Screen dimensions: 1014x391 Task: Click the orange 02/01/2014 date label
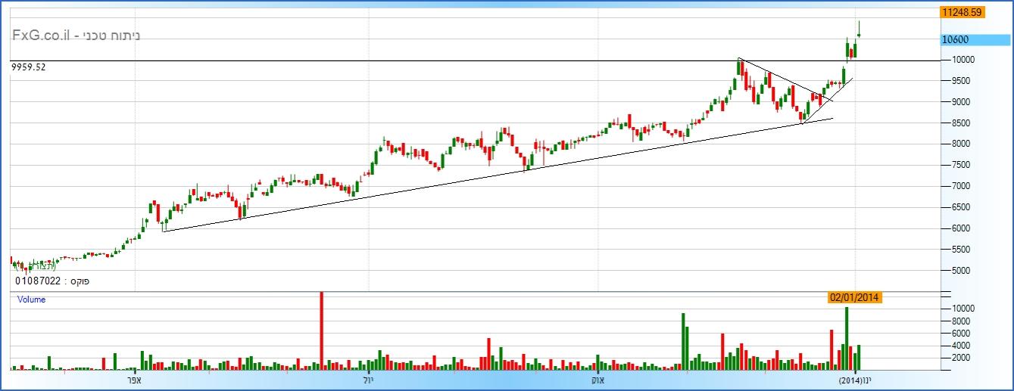[855, 297]
